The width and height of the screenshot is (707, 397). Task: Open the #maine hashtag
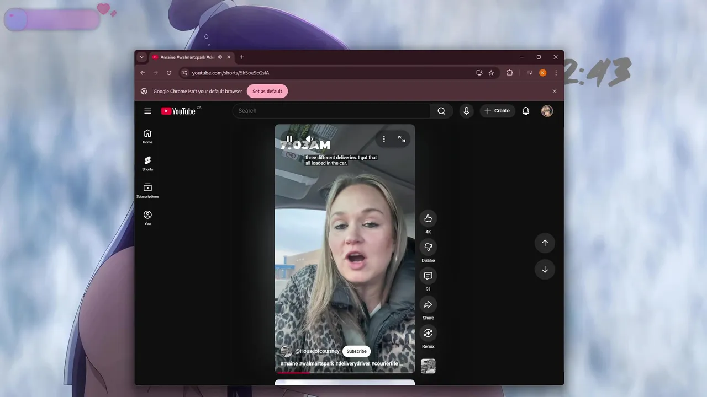289,364
